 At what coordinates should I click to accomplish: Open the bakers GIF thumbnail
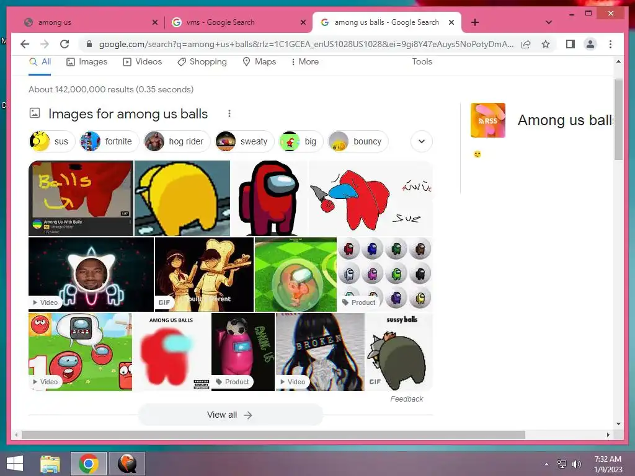point(204,275)
